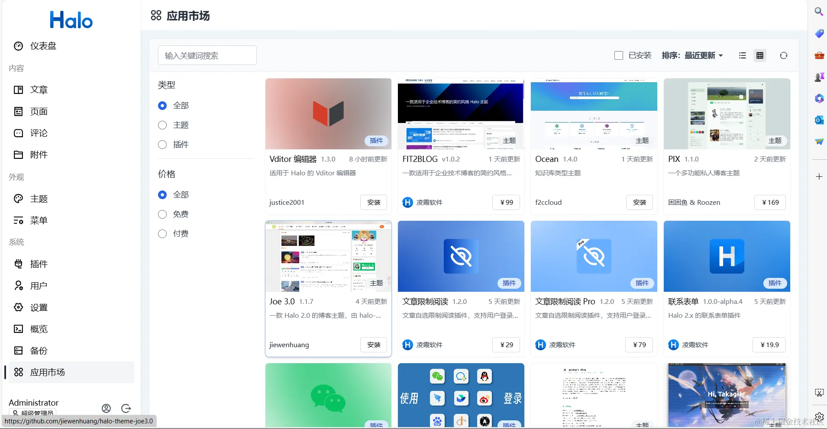Click the Halo logo
The height and width of the screenshot is (429, 827).
[71, 20]
